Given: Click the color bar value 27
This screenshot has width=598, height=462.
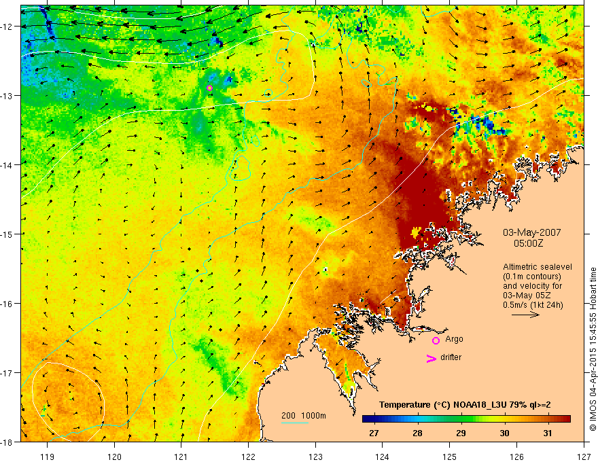Looking at the screenshot, I should tap(374, 433).
